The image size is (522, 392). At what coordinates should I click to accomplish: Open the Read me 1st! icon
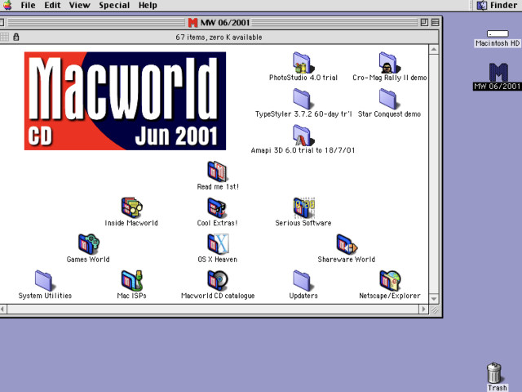pyautogui.click(x=217, y=171)
